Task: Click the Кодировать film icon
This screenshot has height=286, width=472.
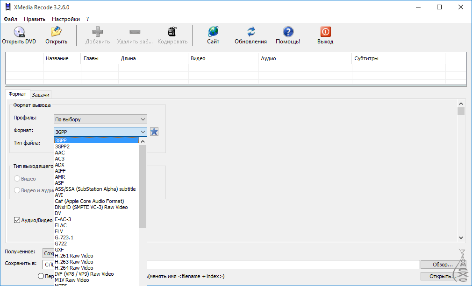Action: [x=172, y=31]
